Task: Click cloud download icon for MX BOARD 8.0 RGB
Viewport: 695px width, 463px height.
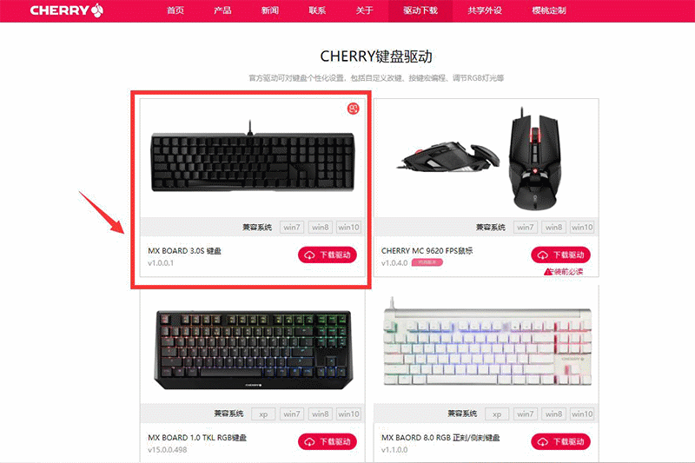Action: point(542,442)
